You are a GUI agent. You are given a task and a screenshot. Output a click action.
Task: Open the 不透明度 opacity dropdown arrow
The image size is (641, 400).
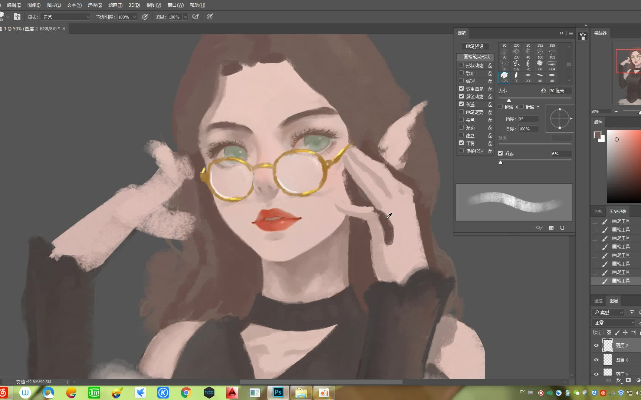pyautogui.click(x=135, y=17)
